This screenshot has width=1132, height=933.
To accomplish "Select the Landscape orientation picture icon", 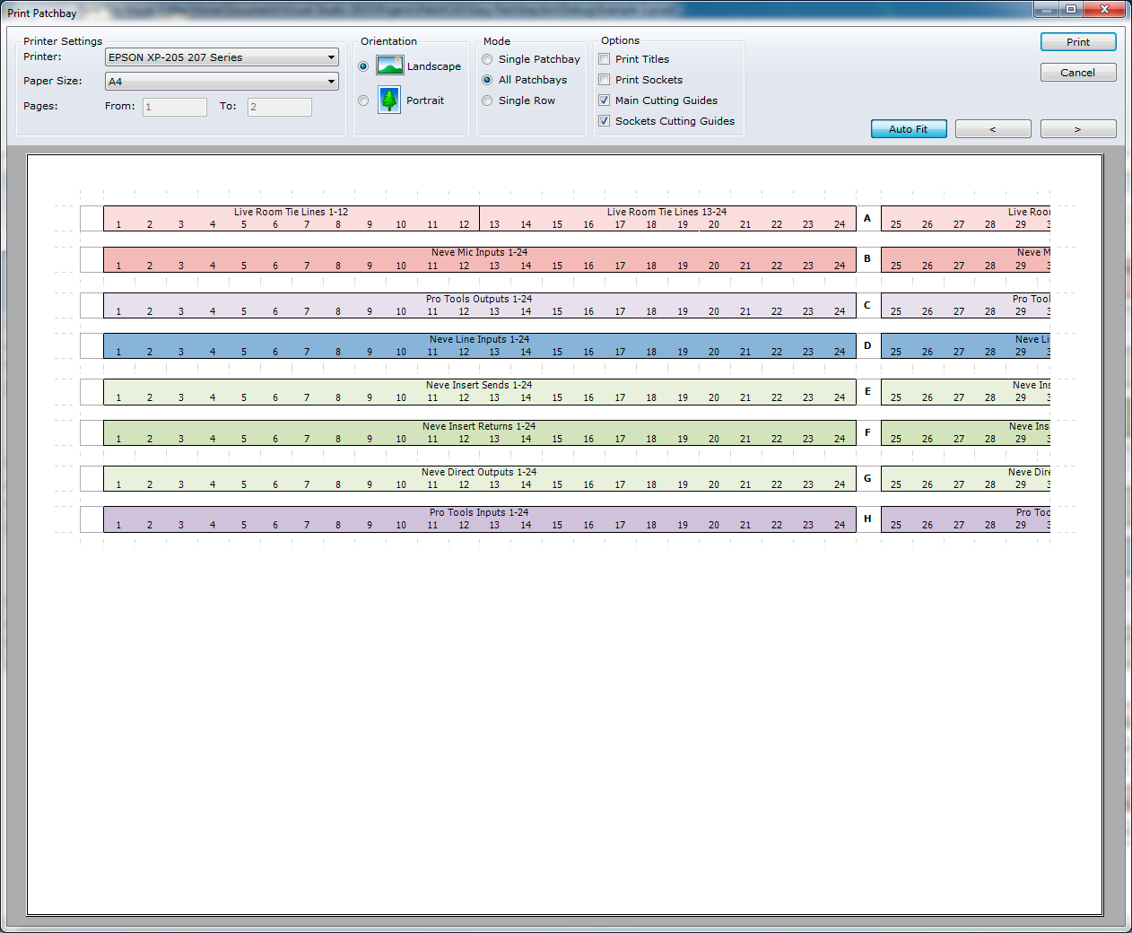I will click(389, 65).
